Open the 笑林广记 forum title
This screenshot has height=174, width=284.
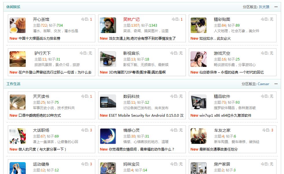coord(131,19)
